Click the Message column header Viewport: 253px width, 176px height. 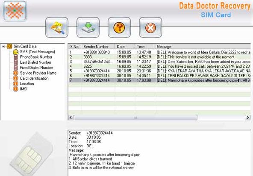202,47
